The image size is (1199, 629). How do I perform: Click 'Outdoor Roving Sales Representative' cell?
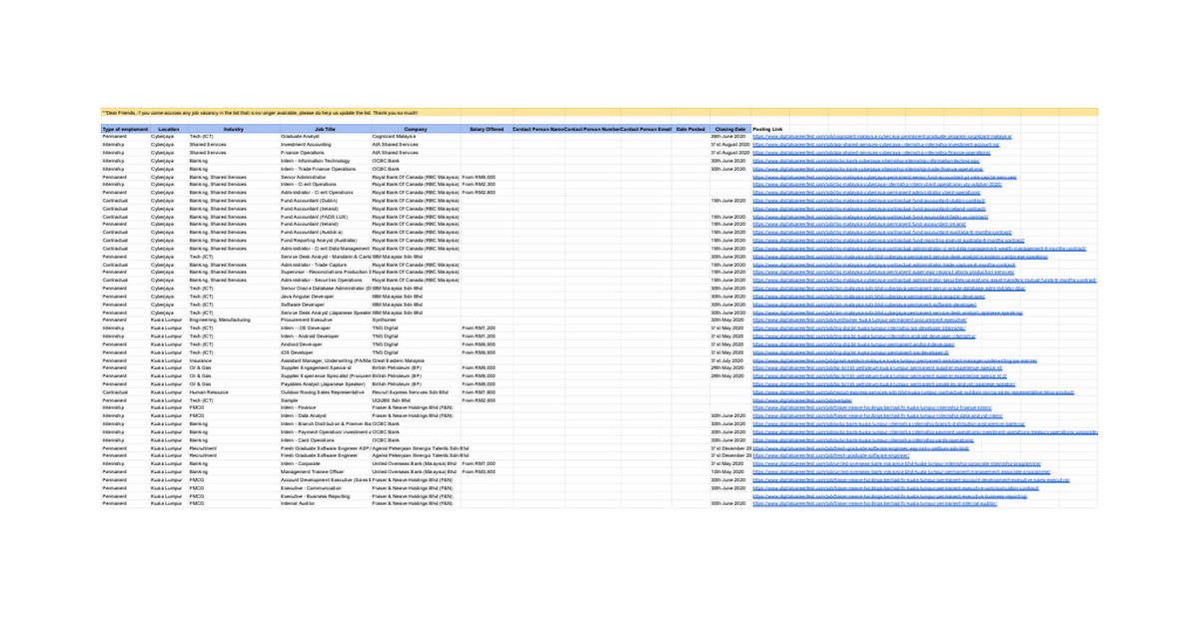click(x=326, y=392)
